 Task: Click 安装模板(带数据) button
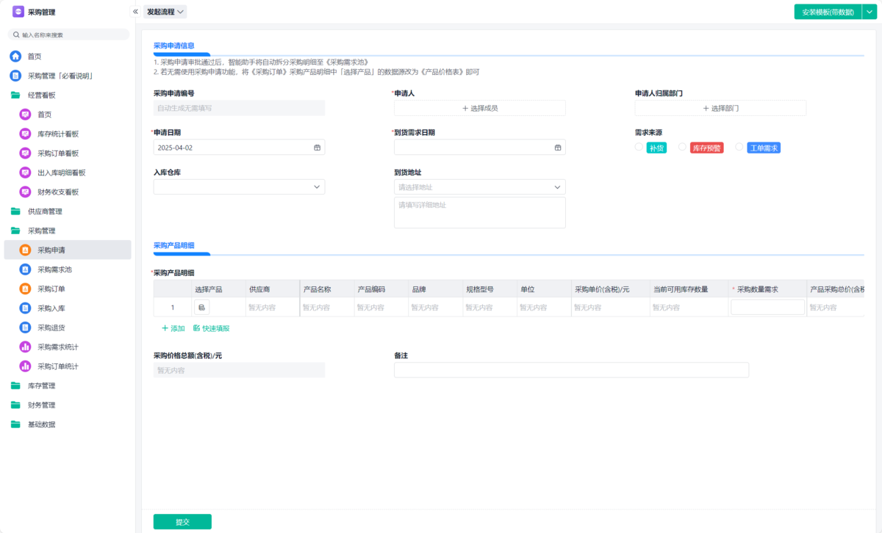828,12
